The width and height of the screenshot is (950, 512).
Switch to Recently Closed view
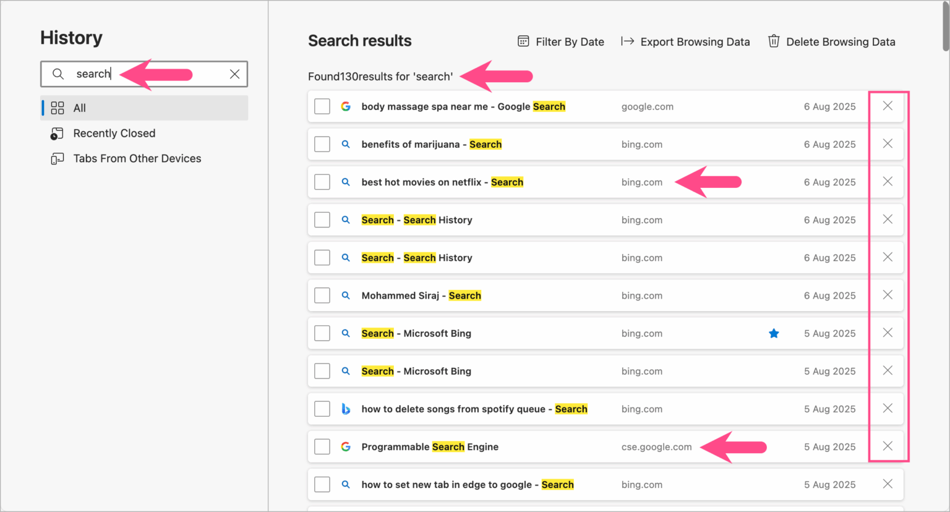tap(114, 133)
